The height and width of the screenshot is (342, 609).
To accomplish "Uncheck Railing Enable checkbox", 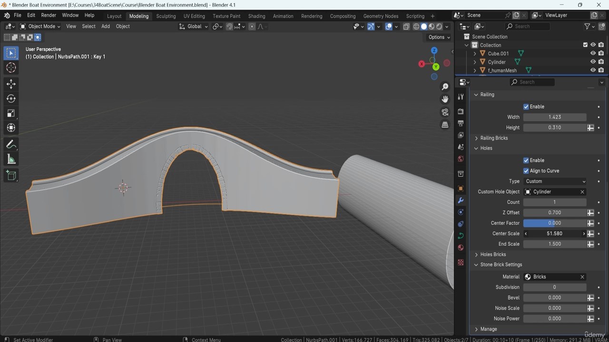I will click(x=526, y=107).
